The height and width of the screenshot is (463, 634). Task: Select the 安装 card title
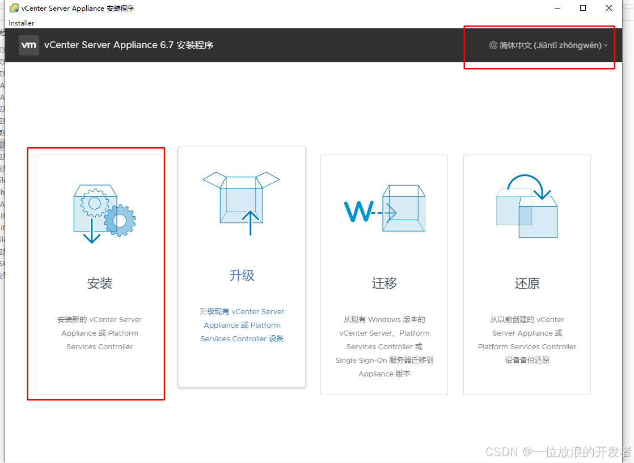pos(99,284)
